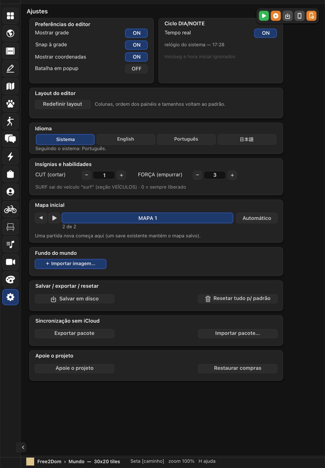Select the MAPA 1 initial map selector
325x468 pixels.
click(x=147, y=218)
